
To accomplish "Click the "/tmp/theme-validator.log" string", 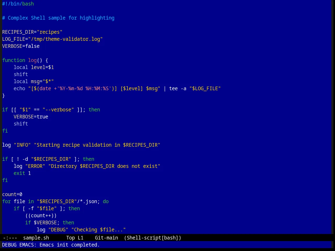I will point(65,39).
